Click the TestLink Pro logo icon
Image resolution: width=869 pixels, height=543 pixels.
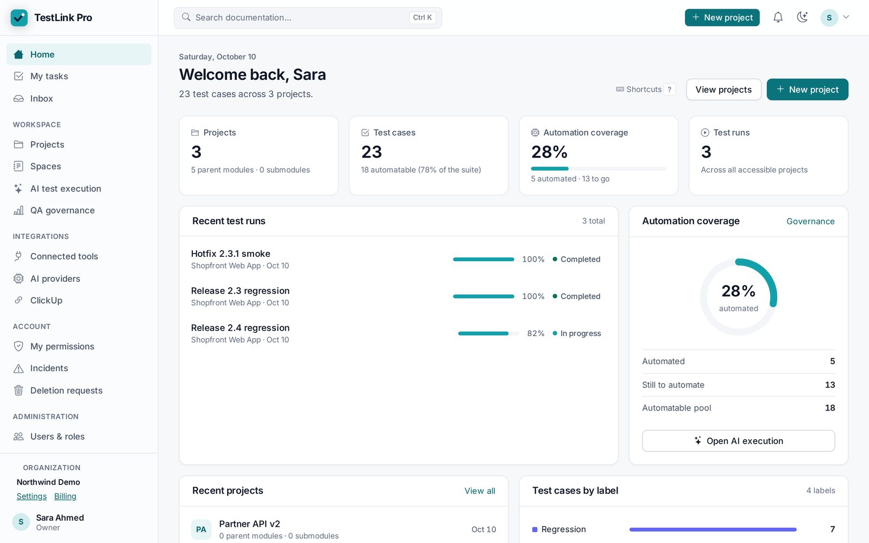(19, 18)
